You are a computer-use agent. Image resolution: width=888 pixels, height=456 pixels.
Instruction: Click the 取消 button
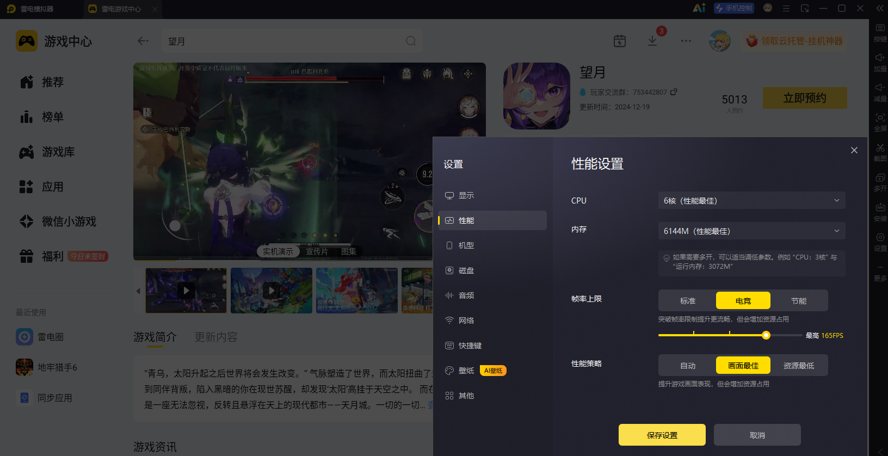(757, 435)
